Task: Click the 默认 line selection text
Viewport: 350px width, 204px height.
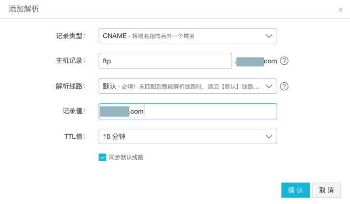Action: tap(110, 86)
